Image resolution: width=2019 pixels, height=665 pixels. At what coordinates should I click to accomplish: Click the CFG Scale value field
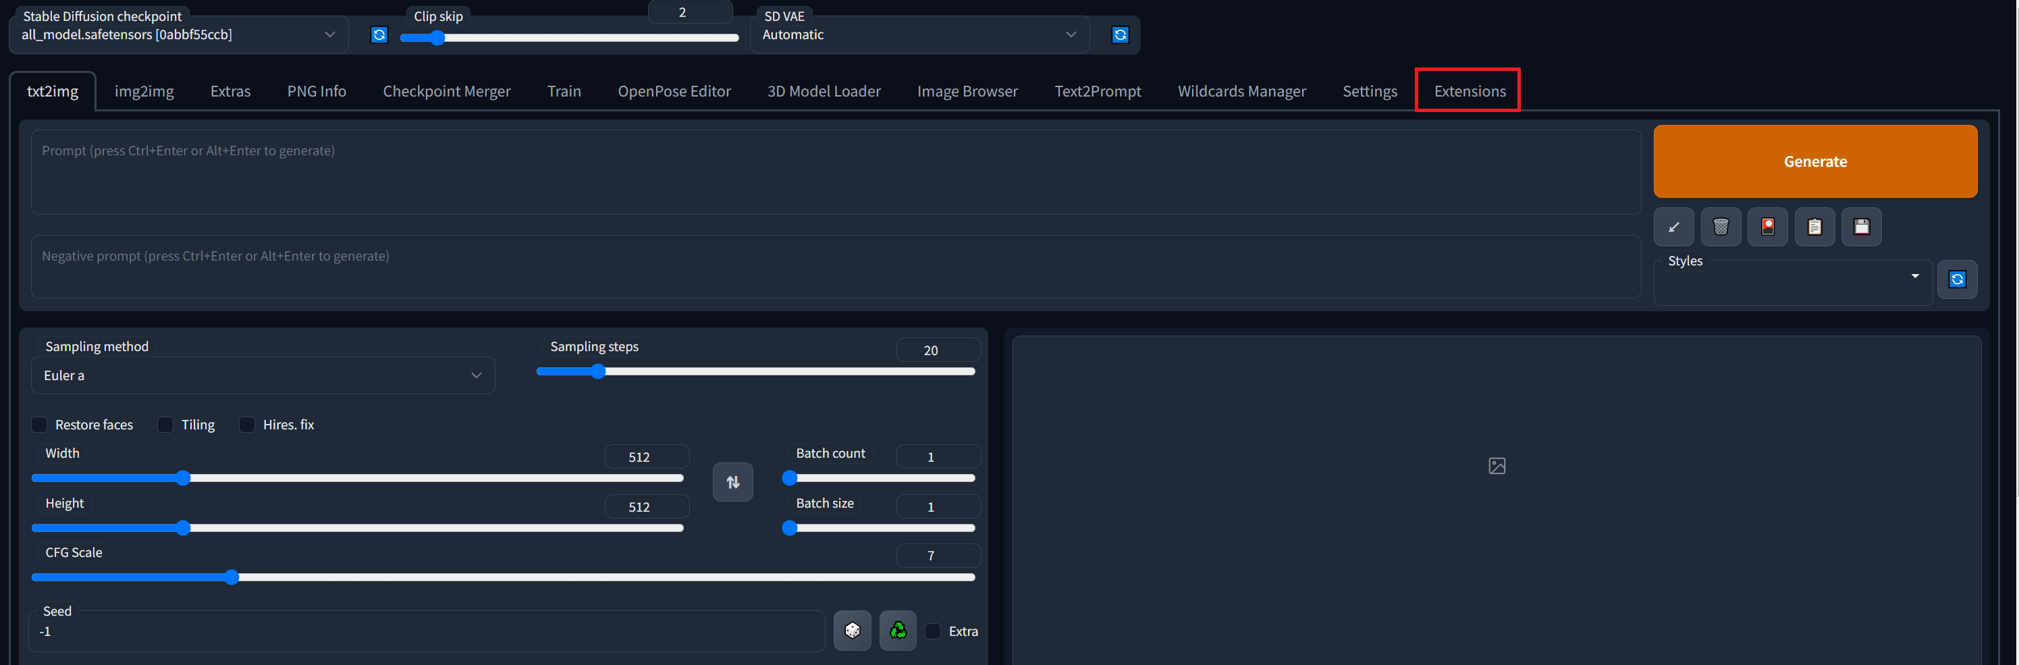938,556
